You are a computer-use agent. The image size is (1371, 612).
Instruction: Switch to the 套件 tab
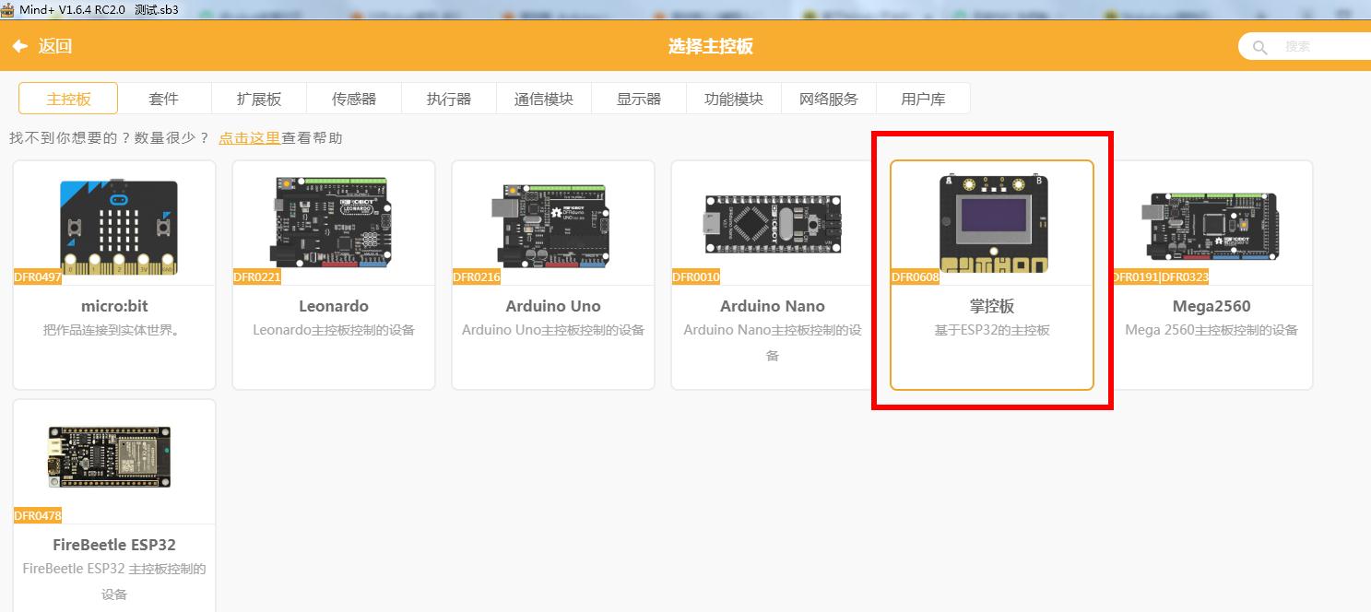point(164,99)
